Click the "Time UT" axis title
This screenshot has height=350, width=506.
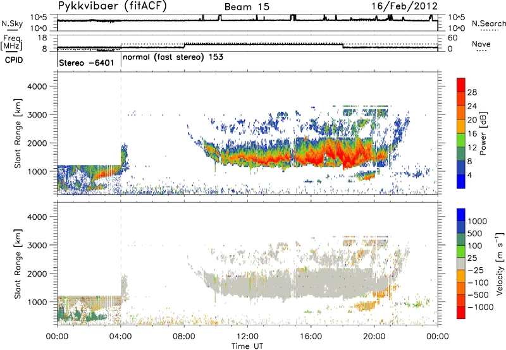247,346
